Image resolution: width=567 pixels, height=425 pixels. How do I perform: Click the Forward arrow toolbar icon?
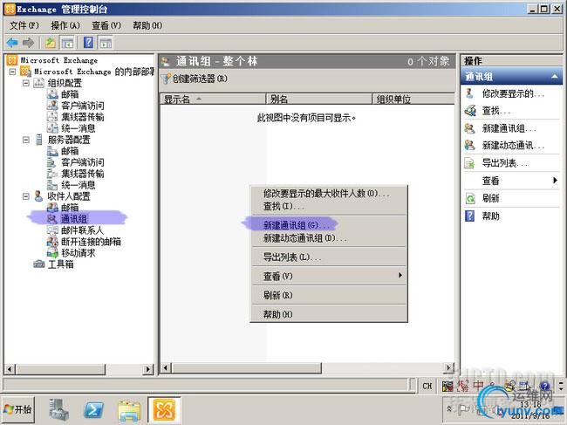[x=28, y=43]
